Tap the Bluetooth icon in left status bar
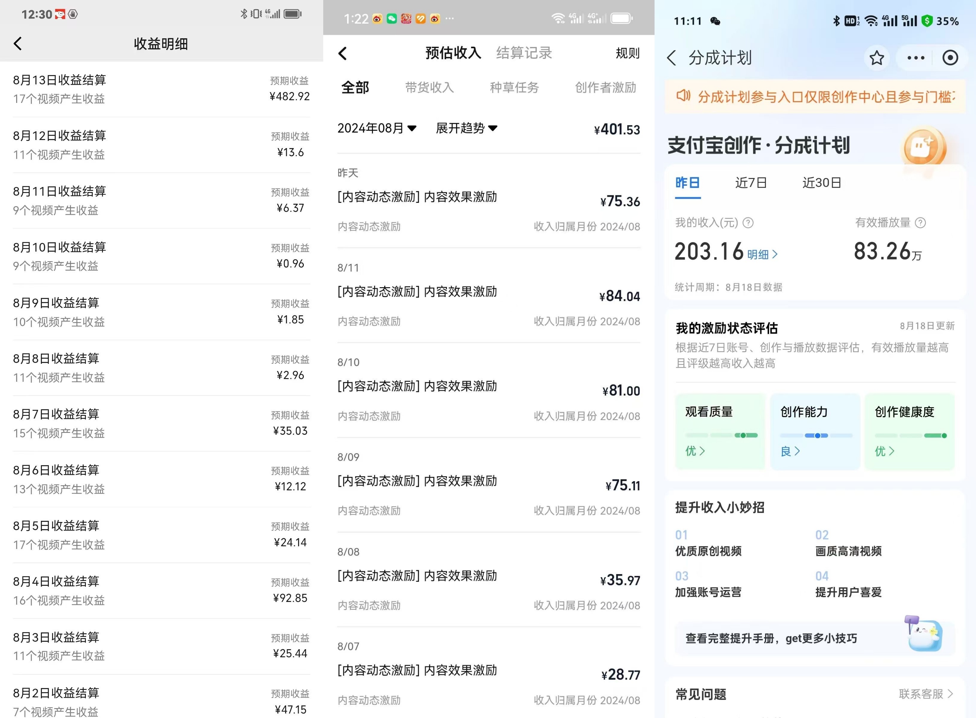The width and height of the screenshot is (976, 718). tap(243, 14)
